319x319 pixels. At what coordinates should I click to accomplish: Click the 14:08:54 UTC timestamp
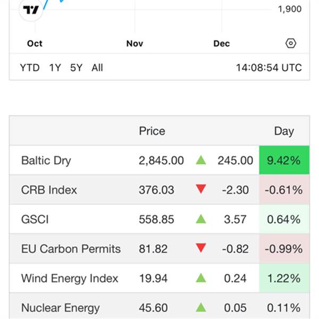(269, 68)
